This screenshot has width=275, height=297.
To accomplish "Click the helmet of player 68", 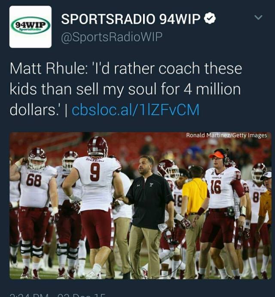I will [37, 159].
